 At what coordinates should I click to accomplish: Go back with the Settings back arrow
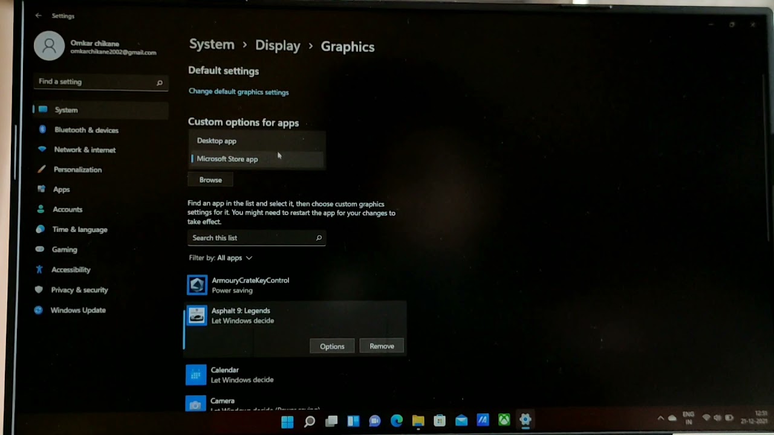click(39, 16)
